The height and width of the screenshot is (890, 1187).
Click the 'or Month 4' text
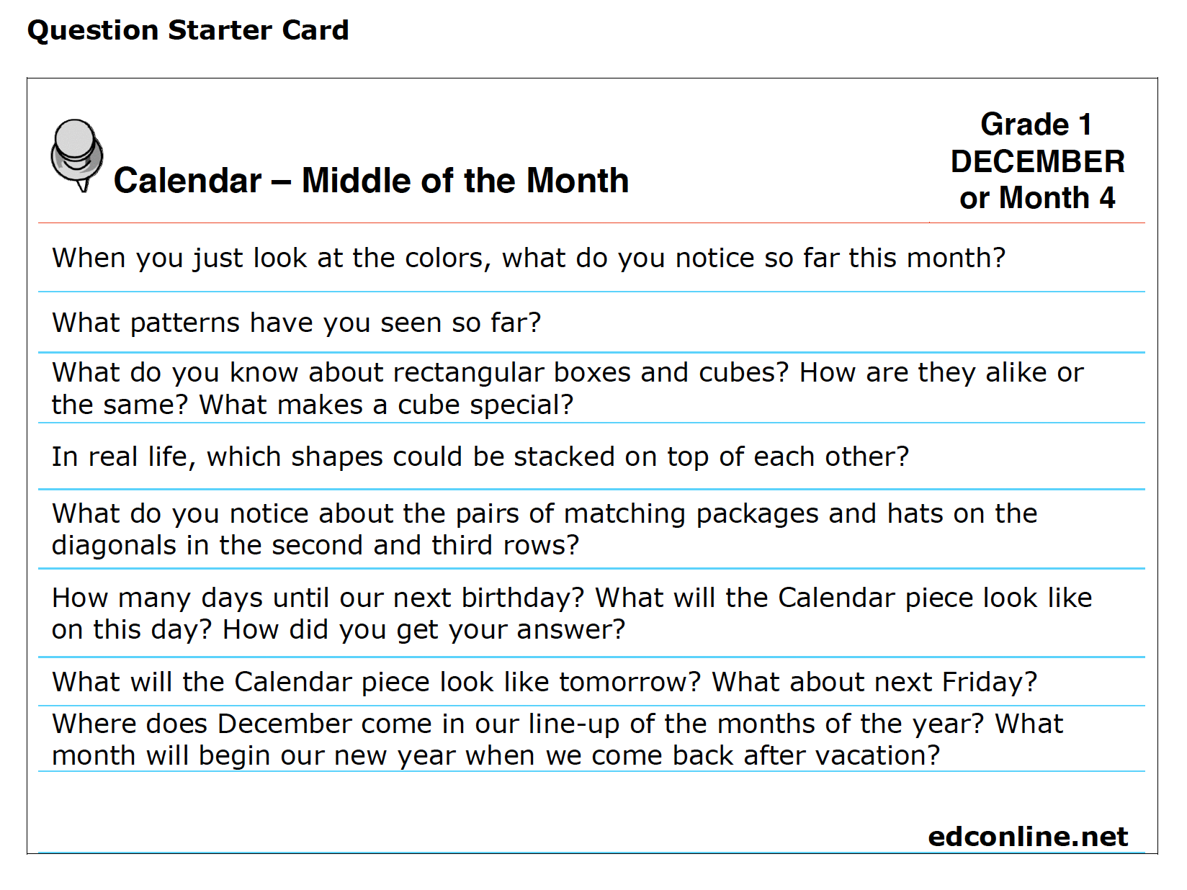1037,198
